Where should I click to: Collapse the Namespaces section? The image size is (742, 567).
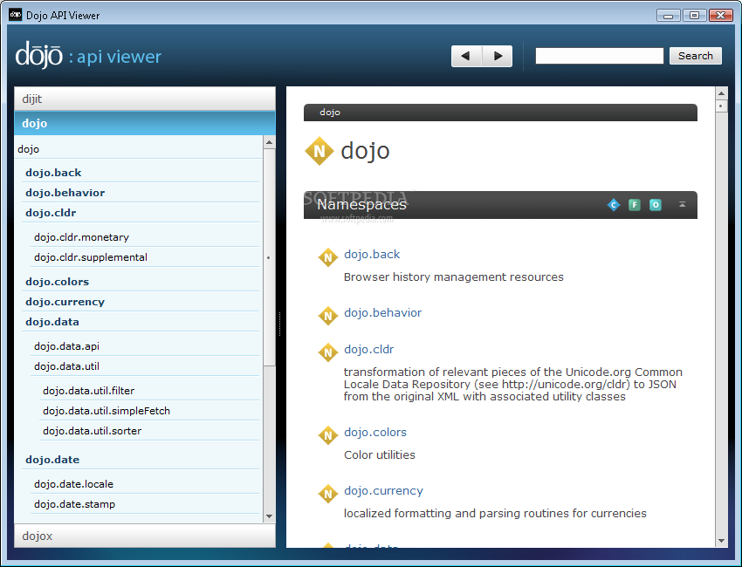tap(682, 204)
